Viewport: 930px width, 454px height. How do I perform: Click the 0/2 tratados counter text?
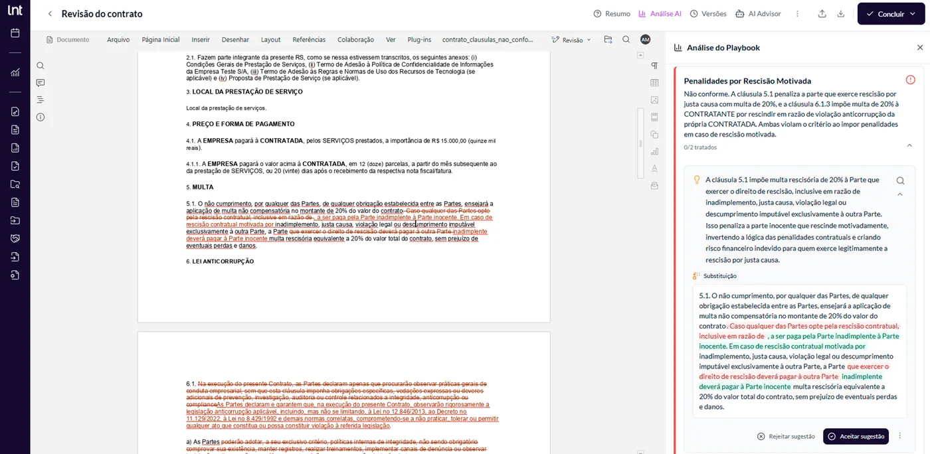pos(700,147)
